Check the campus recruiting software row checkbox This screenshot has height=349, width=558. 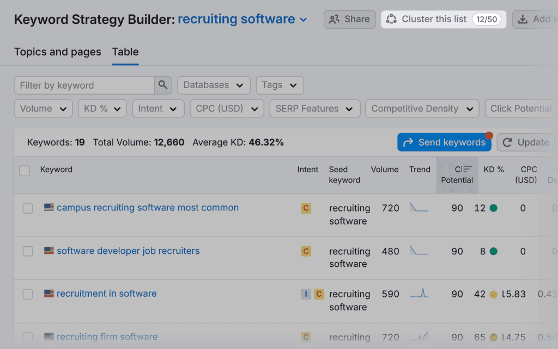coord(28,208)
